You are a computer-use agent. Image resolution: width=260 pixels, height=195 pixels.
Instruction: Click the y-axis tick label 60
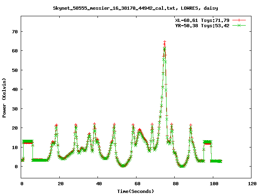coord(15,51)
